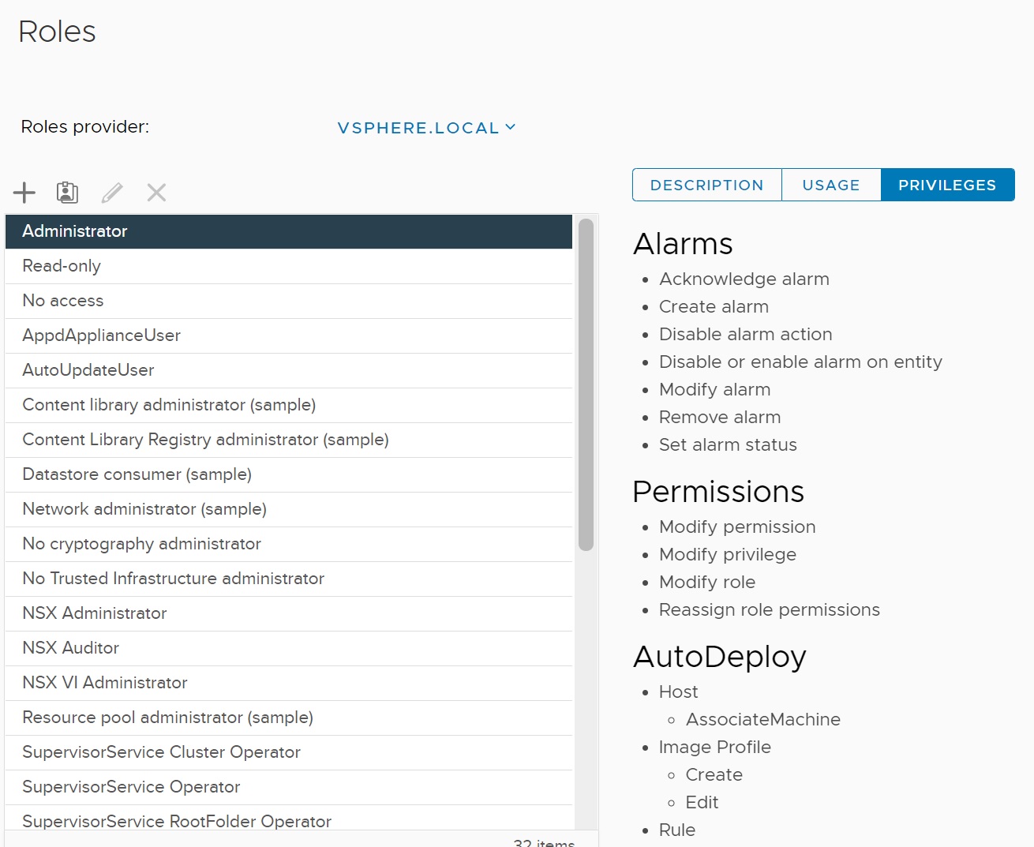Click the AutoDeploy section heading
Screen dimensions: 1034x847
[x=720, y=658]
